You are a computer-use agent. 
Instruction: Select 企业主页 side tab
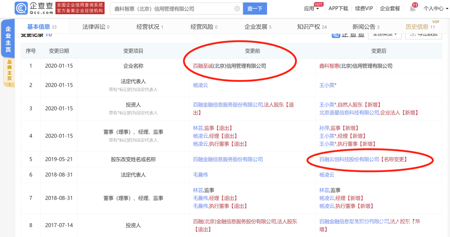pyautogui.click(x=8, y=39)
